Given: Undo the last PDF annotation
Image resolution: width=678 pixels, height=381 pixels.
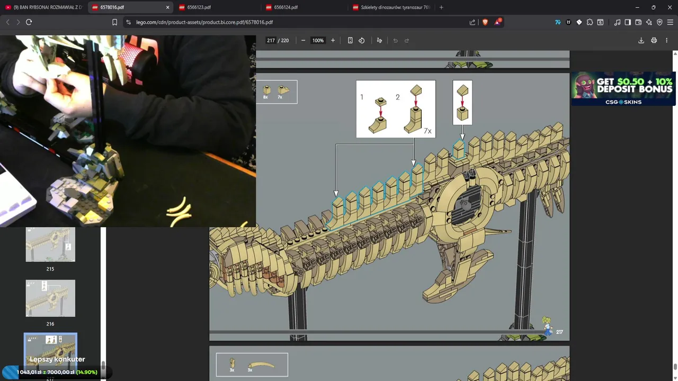Looking at the screenshot, I should (x=395, y=40).
